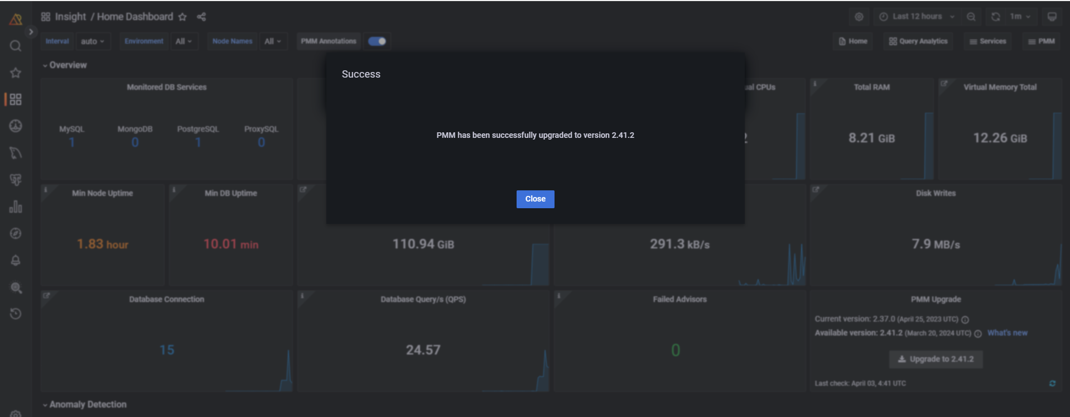Viewport: 1070px width, 417px height.
Task: Open the Query Analytics link button
Action: (x=918, y=41)
